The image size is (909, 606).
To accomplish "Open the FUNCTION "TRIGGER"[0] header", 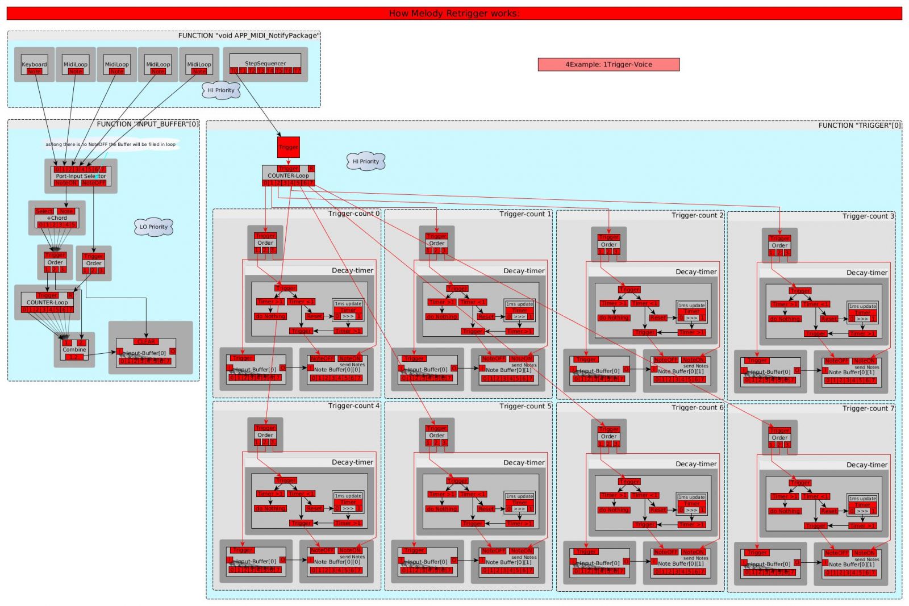I will pyautogui.click(x=859, y=125).
